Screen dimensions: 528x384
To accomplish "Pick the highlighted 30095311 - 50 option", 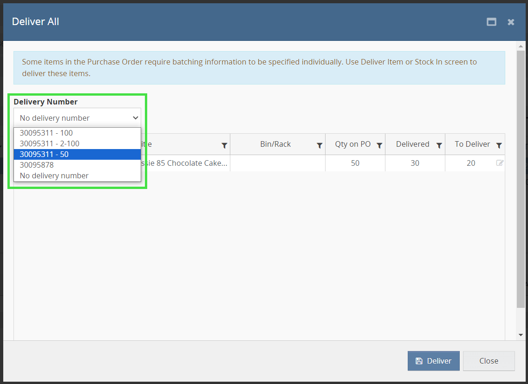I will (44, 154).
